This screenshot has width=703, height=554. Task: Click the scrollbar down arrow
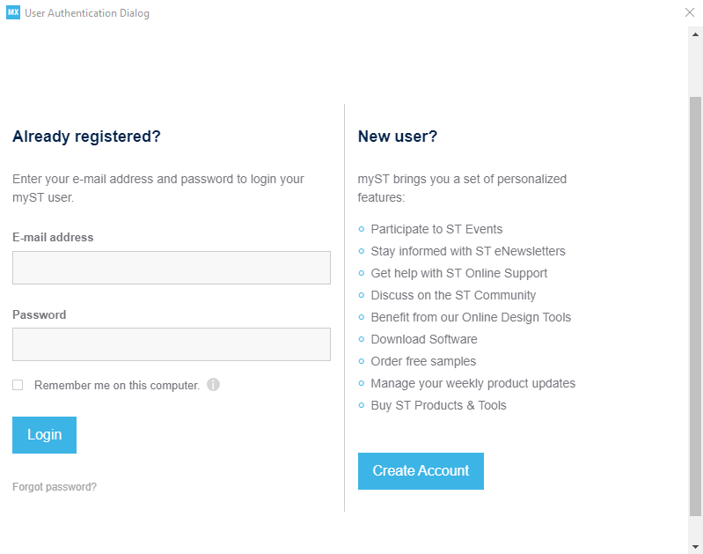tap(695, 546)
